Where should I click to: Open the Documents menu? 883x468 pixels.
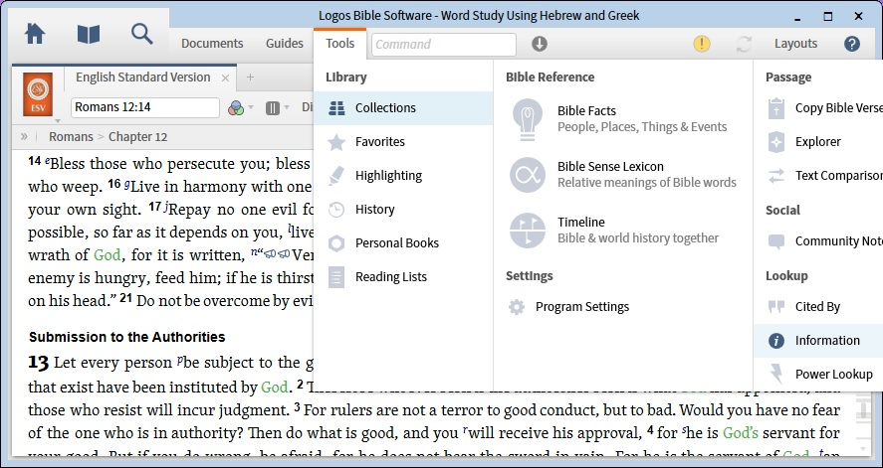[212, 44]
